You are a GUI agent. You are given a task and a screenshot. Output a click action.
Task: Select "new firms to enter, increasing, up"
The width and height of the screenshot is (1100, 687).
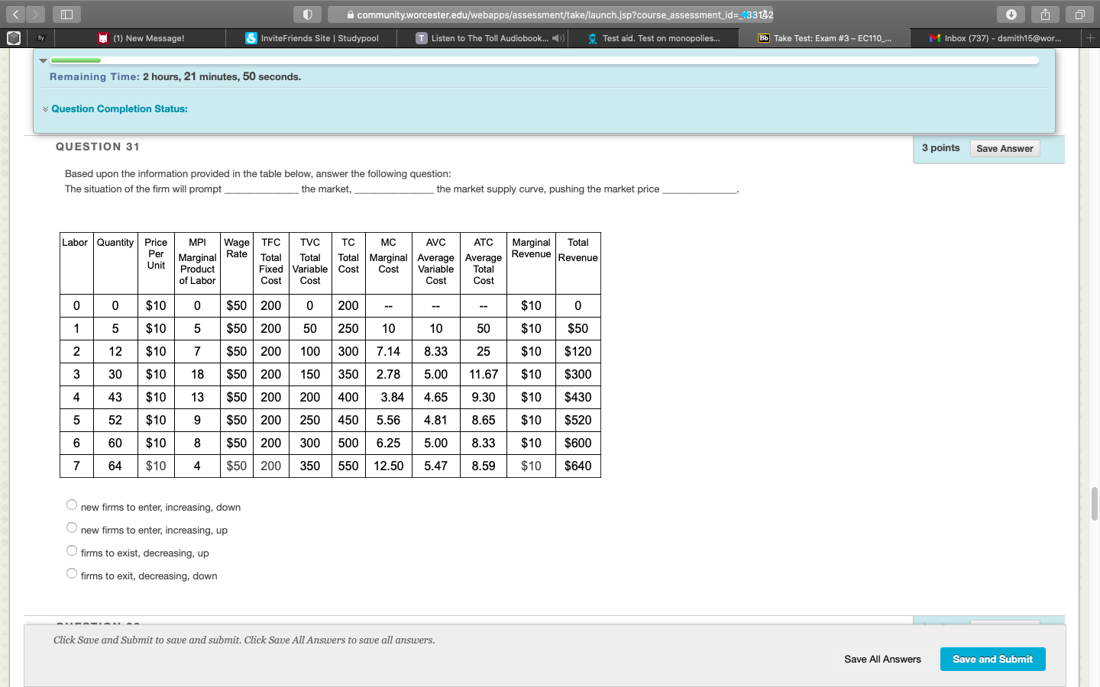(x=72, y=527)
